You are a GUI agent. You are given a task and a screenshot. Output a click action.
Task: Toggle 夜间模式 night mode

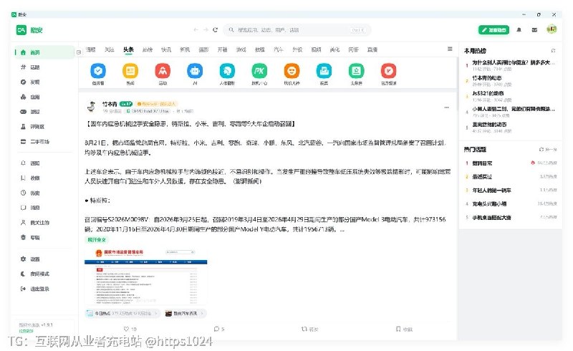[43, 274]
